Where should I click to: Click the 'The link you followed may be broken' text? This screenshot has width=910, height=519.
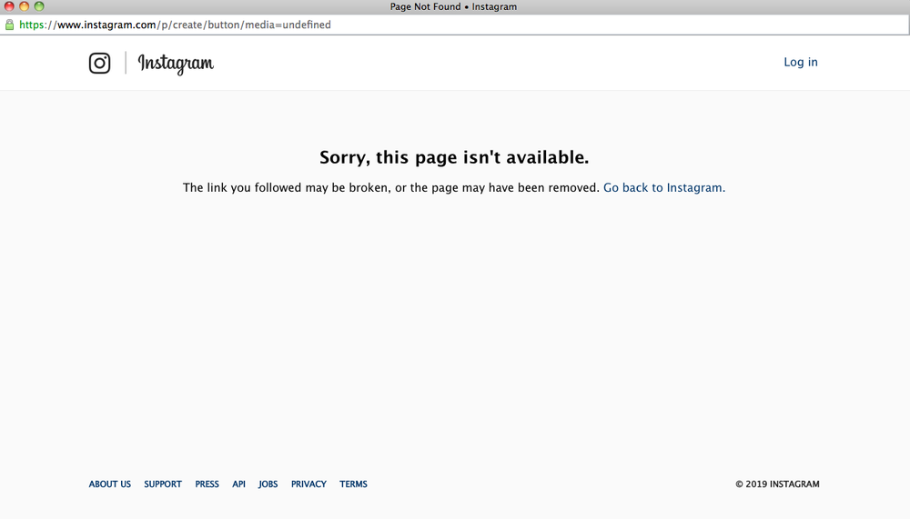click(x=286, y=188)
